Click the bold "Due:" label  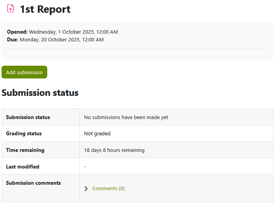12,39
